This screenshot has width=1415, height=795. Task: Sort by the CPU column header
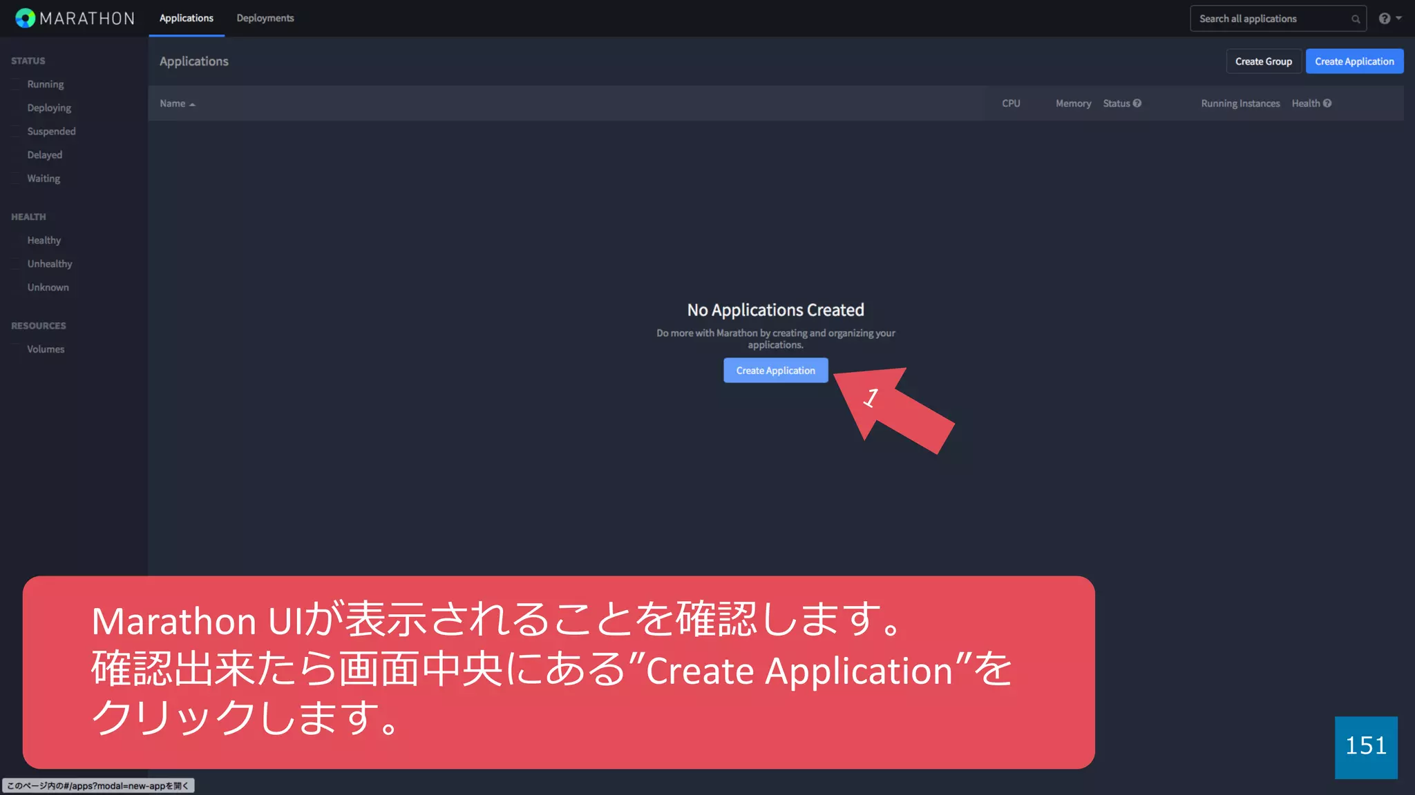pyautogui.click(x=1011, y=104)
